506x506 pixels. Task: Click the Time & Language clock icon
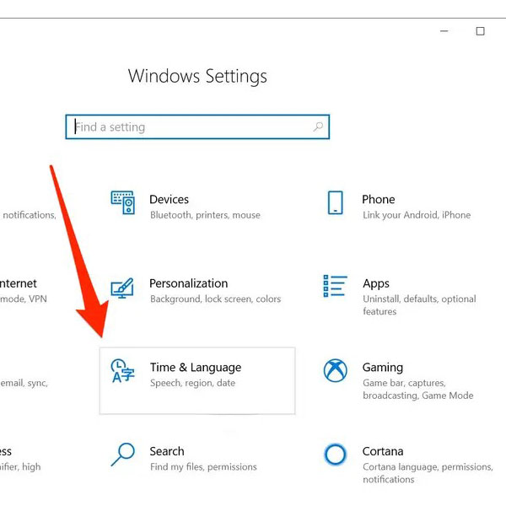click(122, 370)
